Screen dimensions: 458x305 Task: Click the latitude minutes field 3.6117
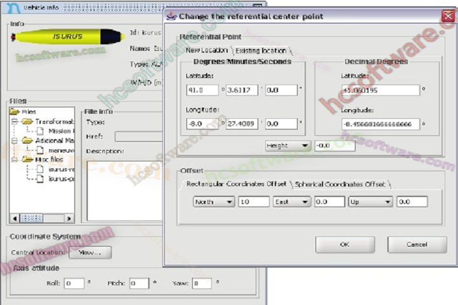[x=242, y=90]
